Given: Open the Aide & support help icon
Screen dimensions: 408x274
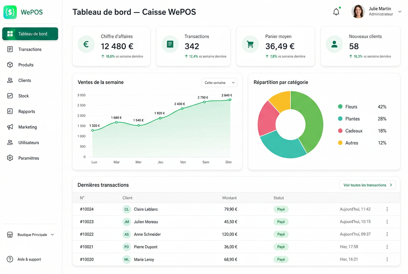Looking at the screenshot, I should (10, 259).
